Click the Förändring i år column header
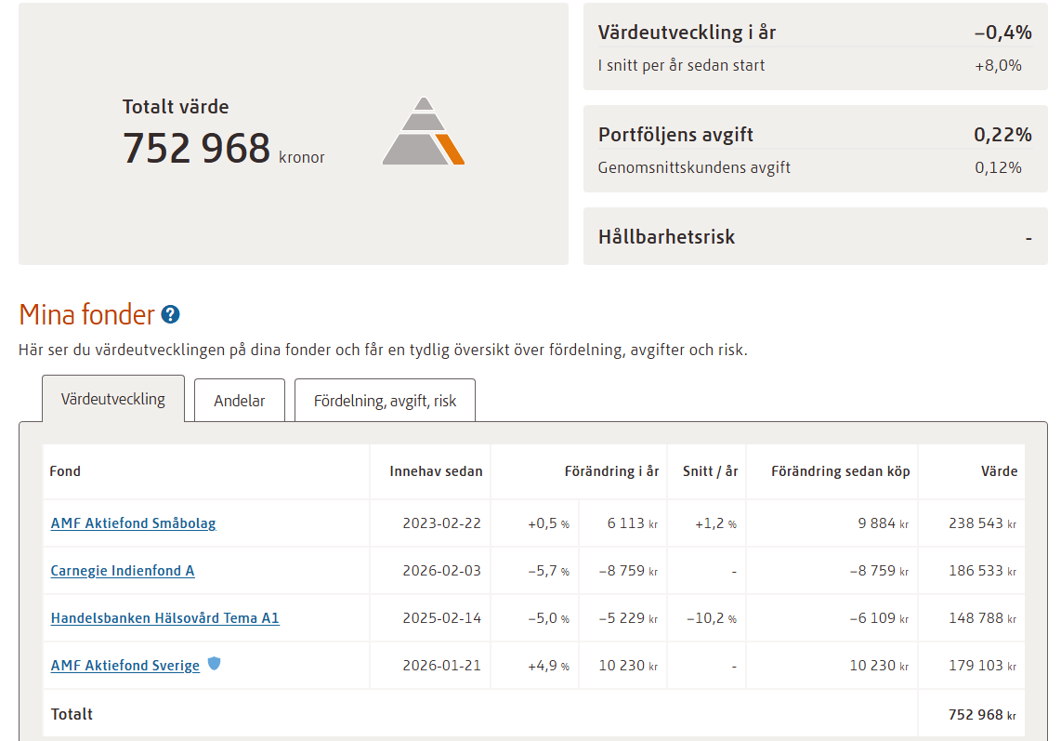This screenshot has width=1061, height=741. point(611,471)
